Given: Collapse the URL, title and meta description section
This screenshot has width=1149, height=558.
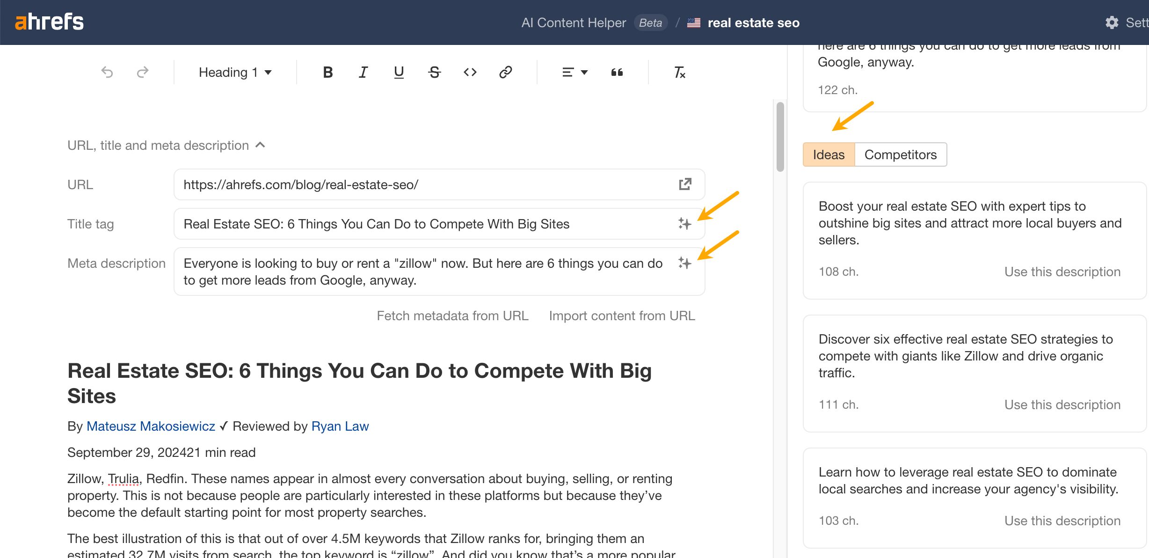Looking at the screenshot, I should tap(261, 145).
